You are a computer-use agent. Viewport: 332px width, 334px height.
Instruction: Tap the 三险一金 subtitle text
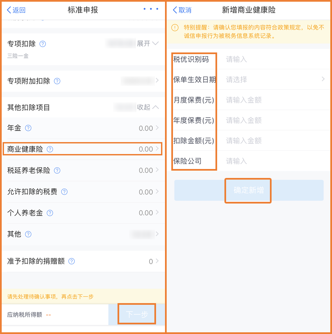point(18,56)
